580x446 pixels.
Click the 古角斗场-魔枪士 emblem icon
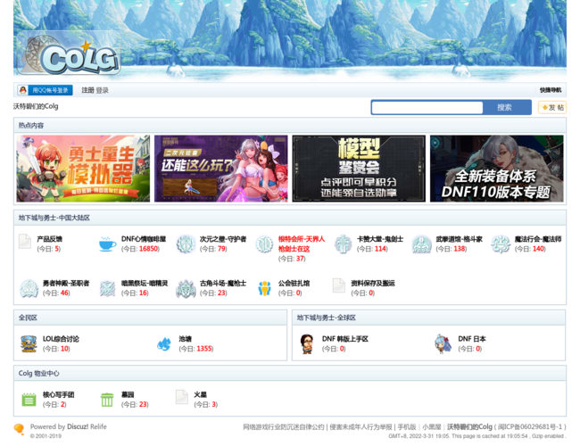click(x=186, y=288)
